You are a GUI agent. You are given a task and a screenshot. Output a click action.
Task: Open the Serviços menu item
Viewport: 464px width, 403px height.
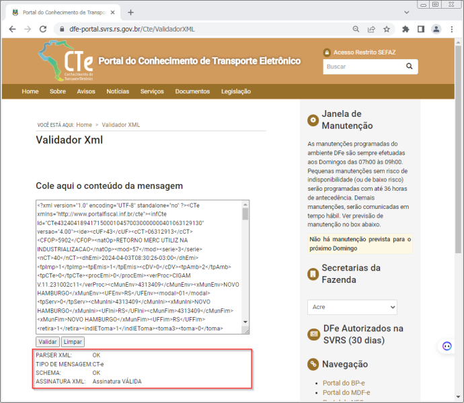(152, 91)
